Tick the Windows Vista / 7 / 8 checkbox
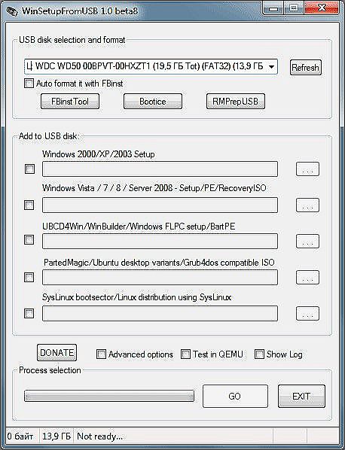The image size is (345, 450). [x=29, y=205]
